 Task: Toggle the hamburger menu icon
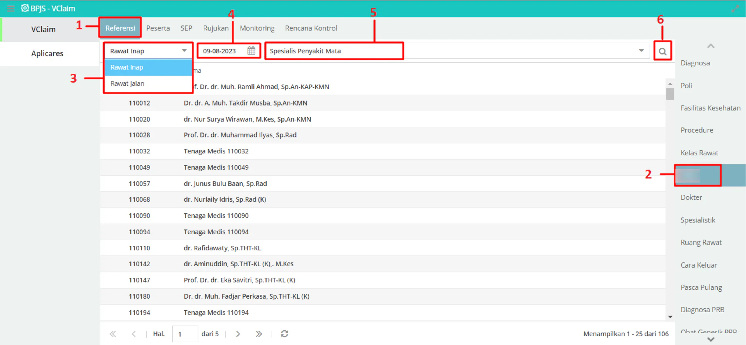pyautogui.click(x=10, y=8)
